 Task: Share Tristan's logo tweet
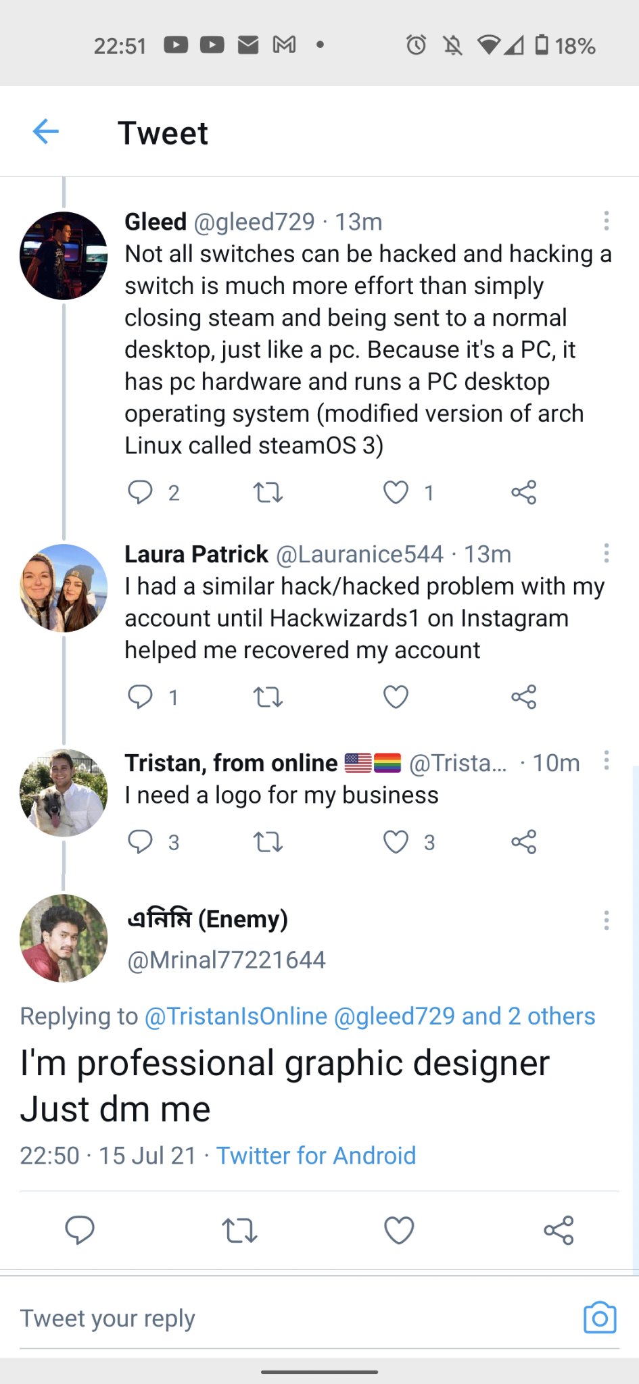point(524,842)
